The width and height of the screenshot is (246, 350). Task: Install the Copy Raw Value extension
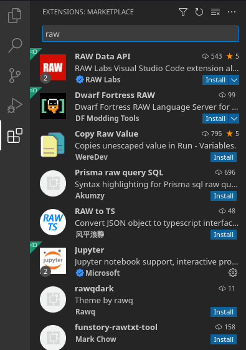[x=224, y=157]
